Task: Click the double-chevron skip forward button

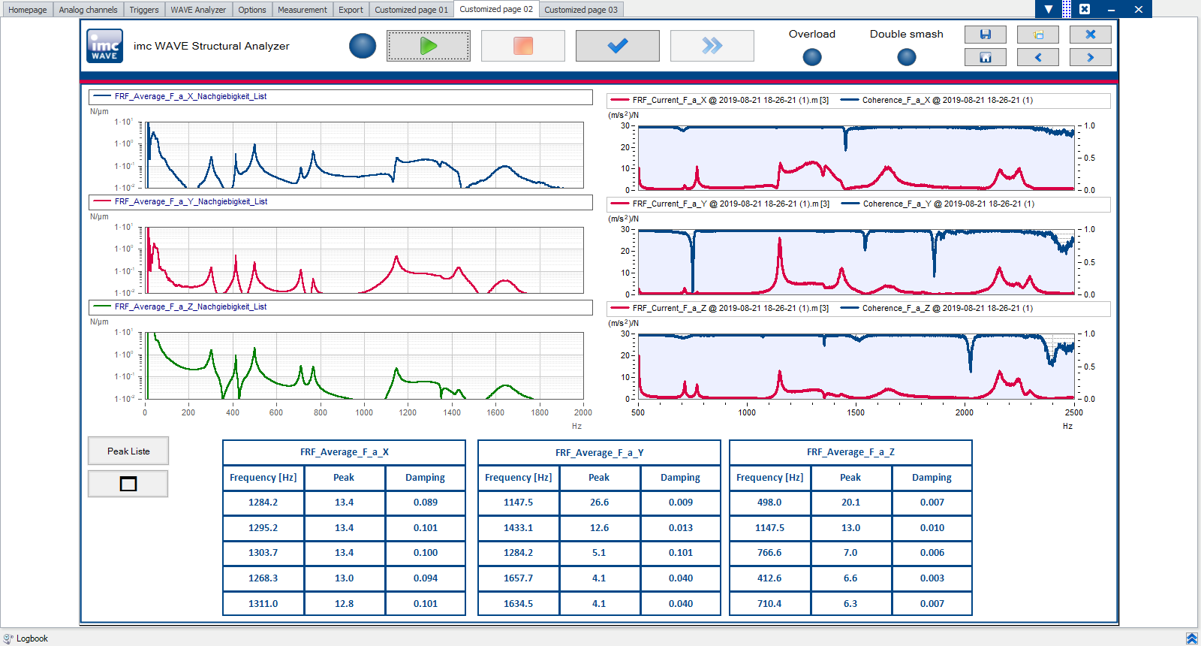Action: click(712, 46)
